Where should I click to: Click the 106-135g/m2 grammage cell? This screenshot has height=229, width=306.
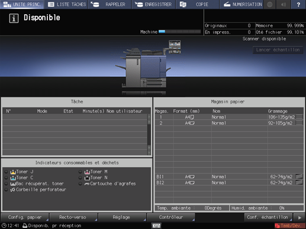(281, 117)
